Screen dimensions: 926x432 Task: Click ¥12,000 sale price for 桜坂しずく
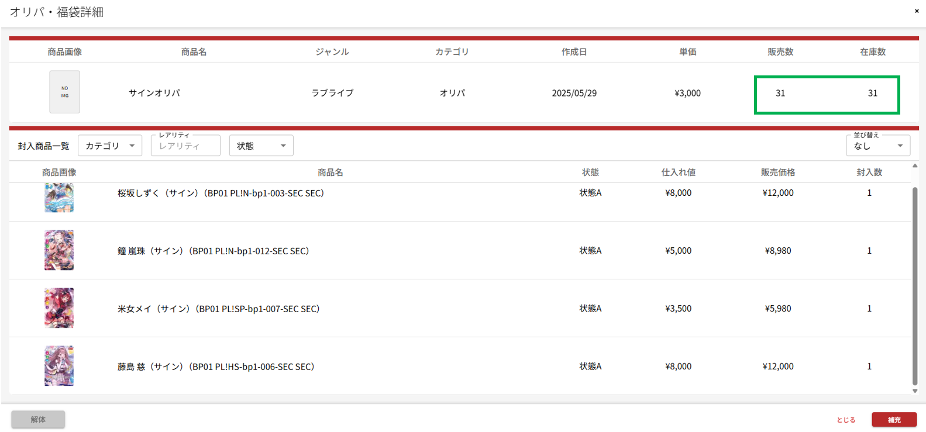point(778,193)
